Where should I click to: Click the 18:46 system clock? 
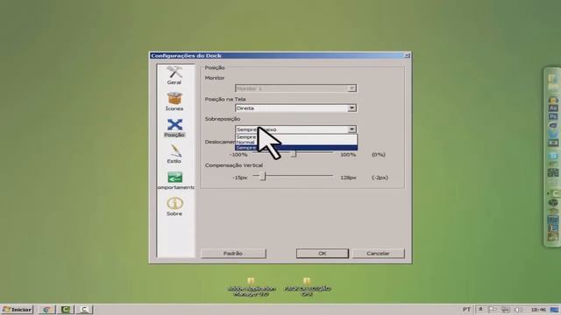(x=538, y=310)
